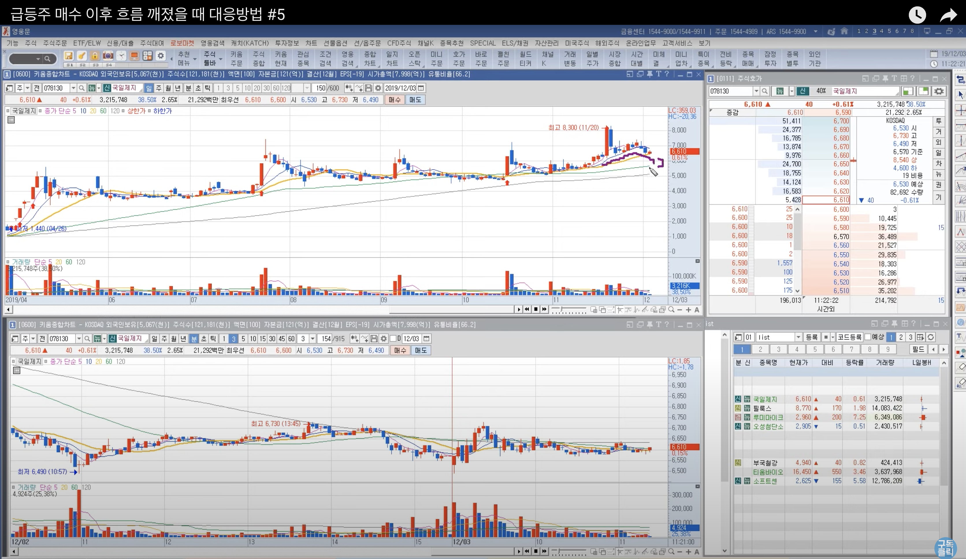The width and height of the screenshot is (966, 559).
Task: Switch to watchlist tab number 2
Action: point(760,349)
